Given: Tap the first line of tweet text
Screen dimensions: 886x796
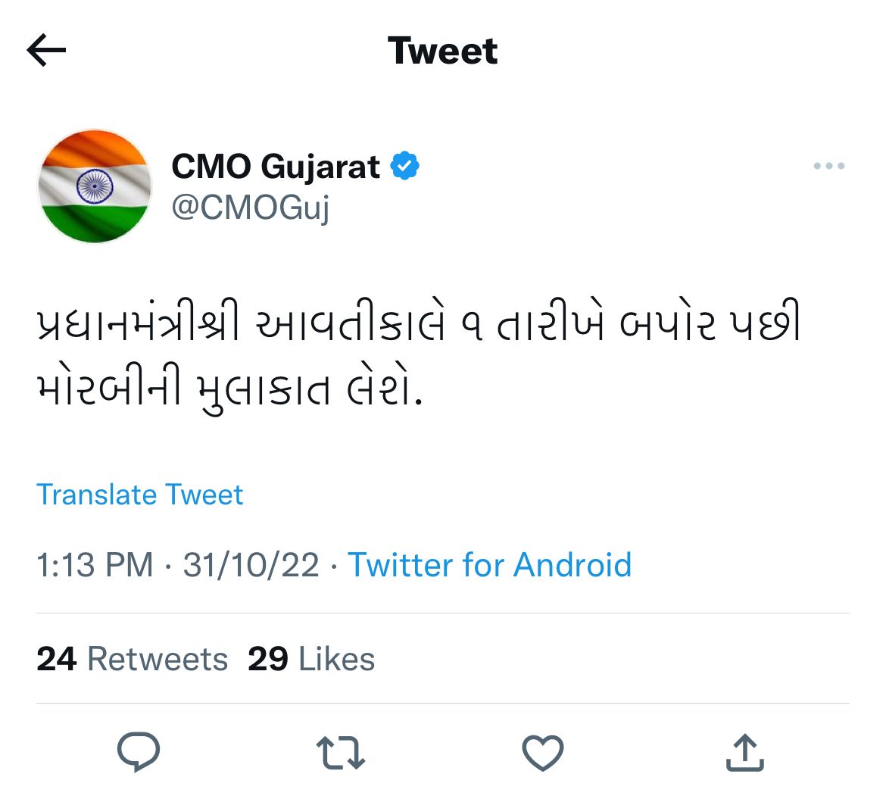Looking at the screenshot, I should coord(418,326).
